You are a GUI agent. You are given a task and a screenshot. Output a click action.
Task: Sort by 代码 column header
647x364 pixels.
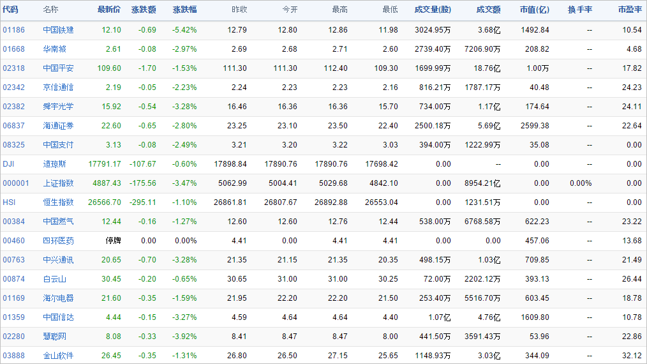(10, 10)
